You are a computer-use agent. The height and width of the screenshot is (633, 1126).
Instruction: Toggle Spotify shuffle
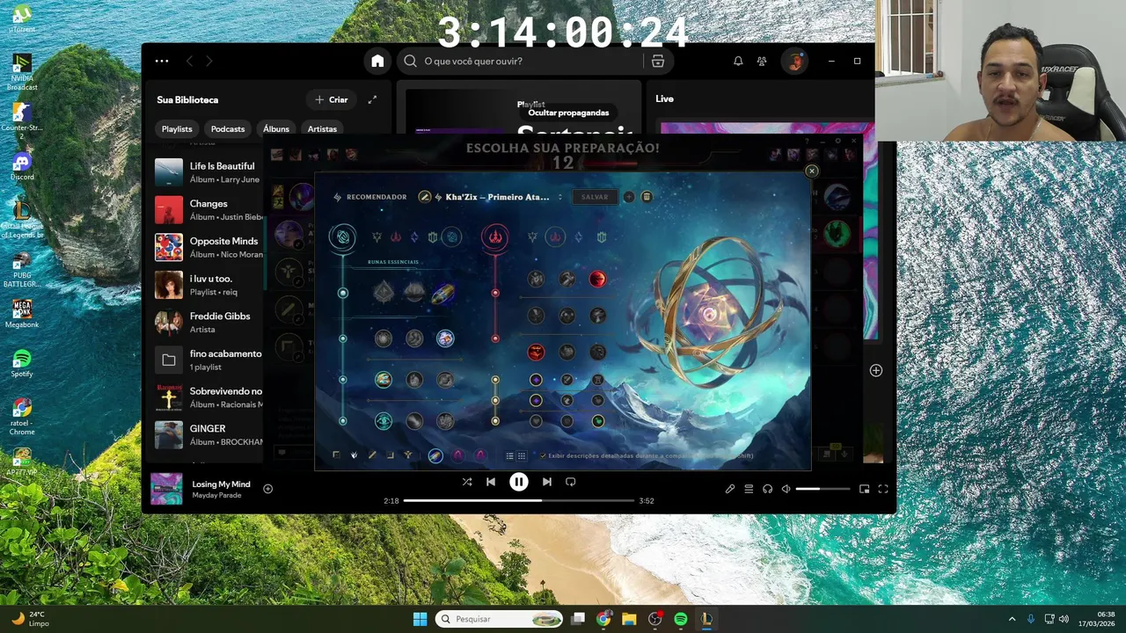[x=467, y=482]
